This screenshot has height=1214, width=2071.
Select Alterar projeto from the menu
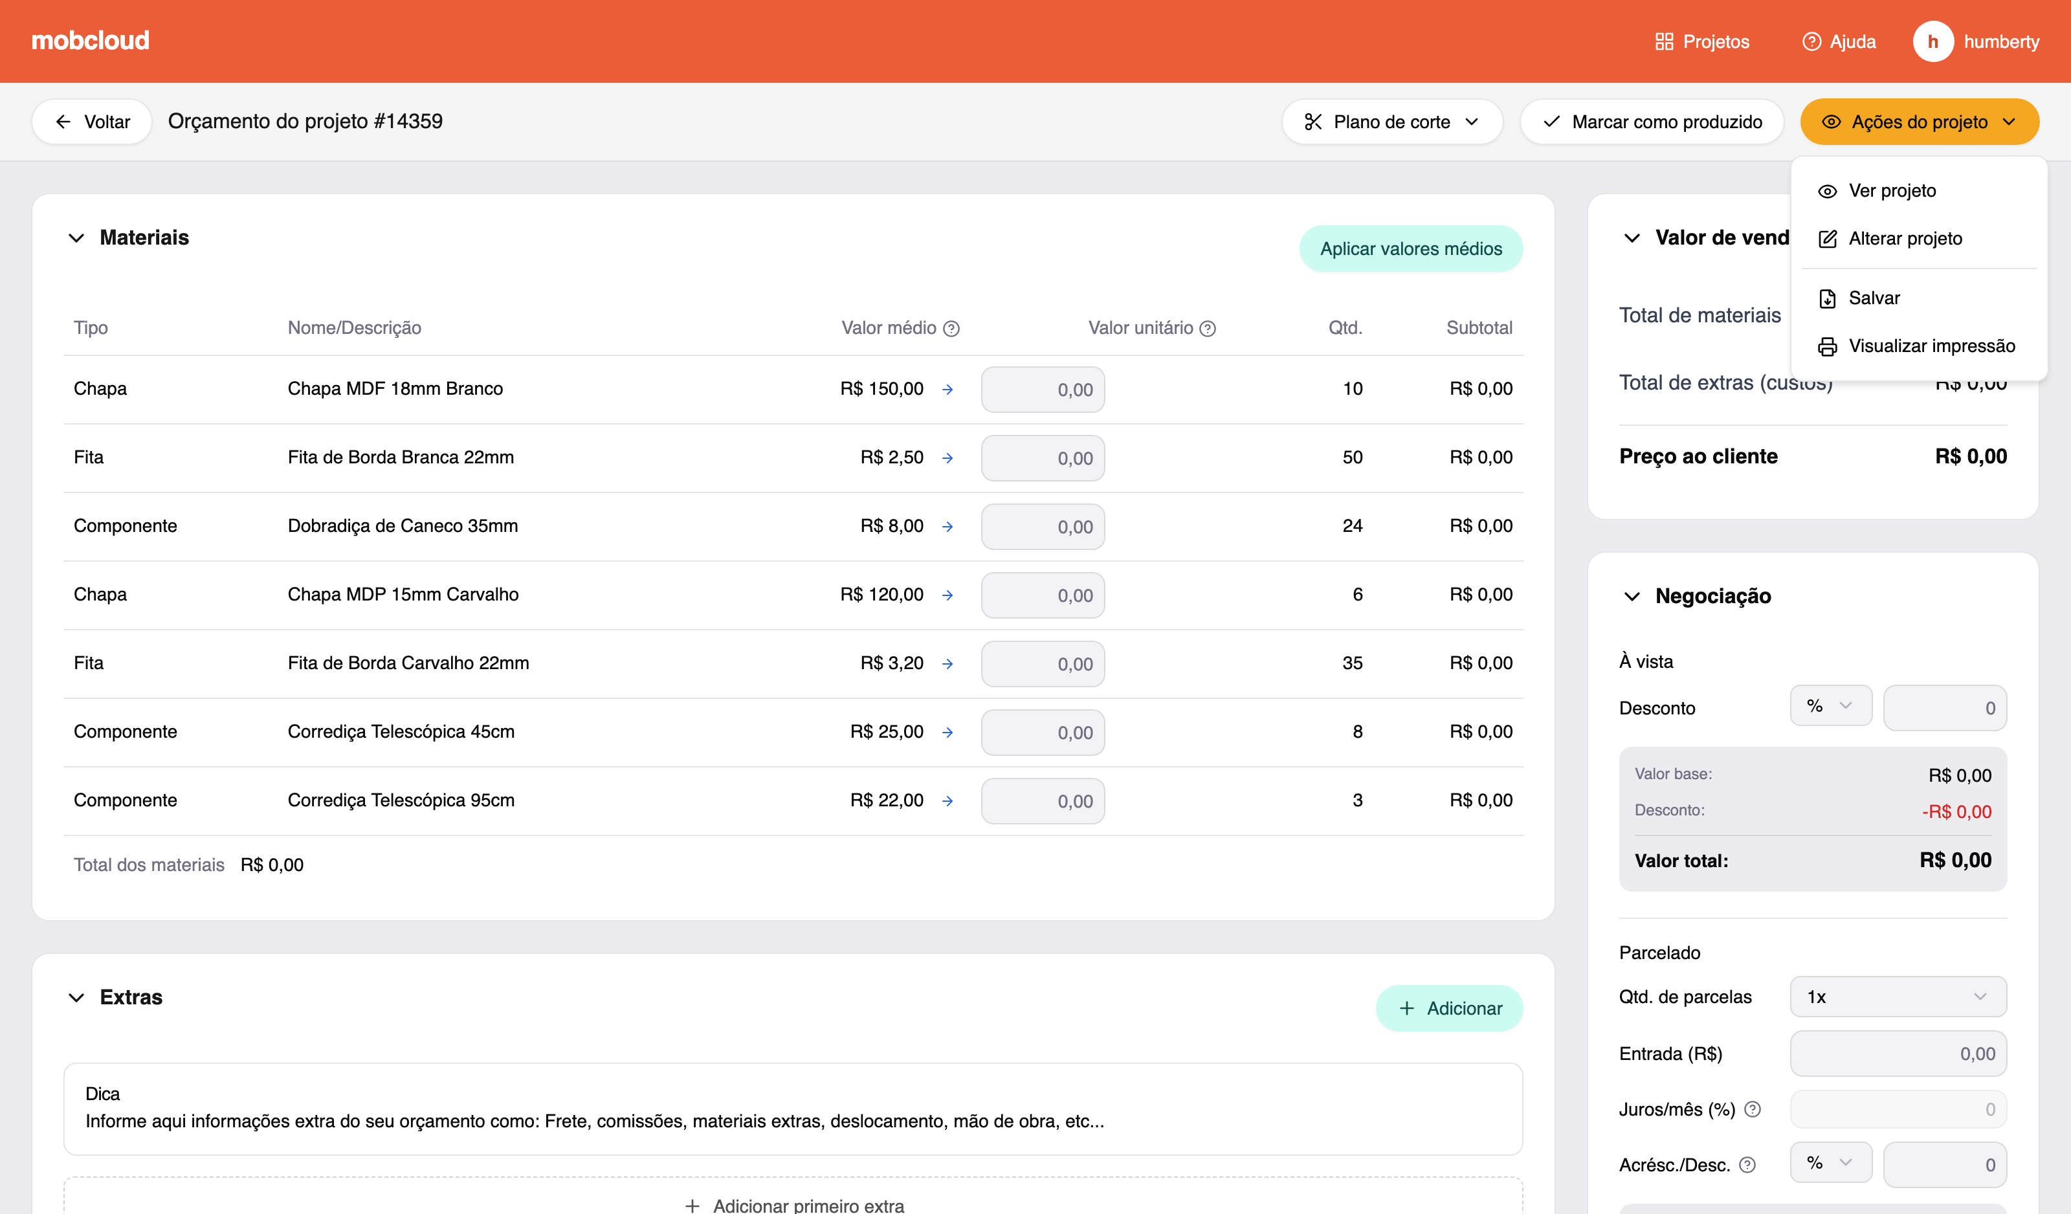tap(1918, 238)
